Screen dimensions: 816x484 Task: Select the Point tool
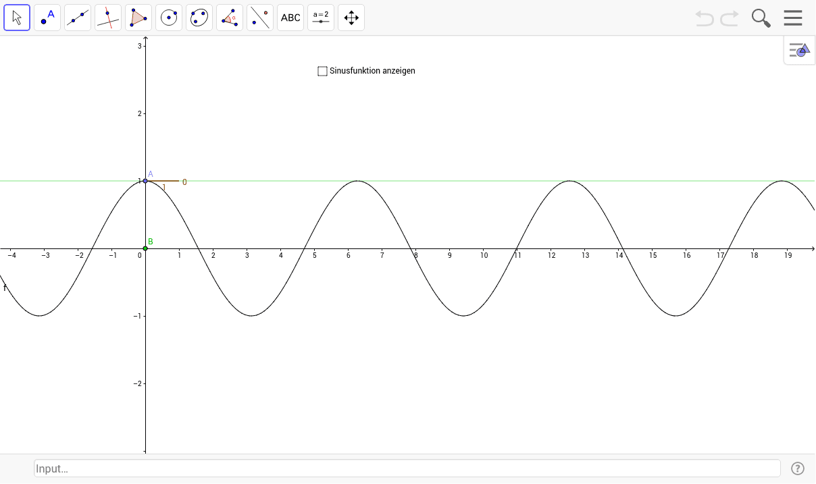click(47, 18)
